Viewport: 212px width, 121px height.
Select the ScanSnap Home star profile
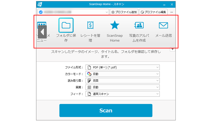click(x=115, y=25)
